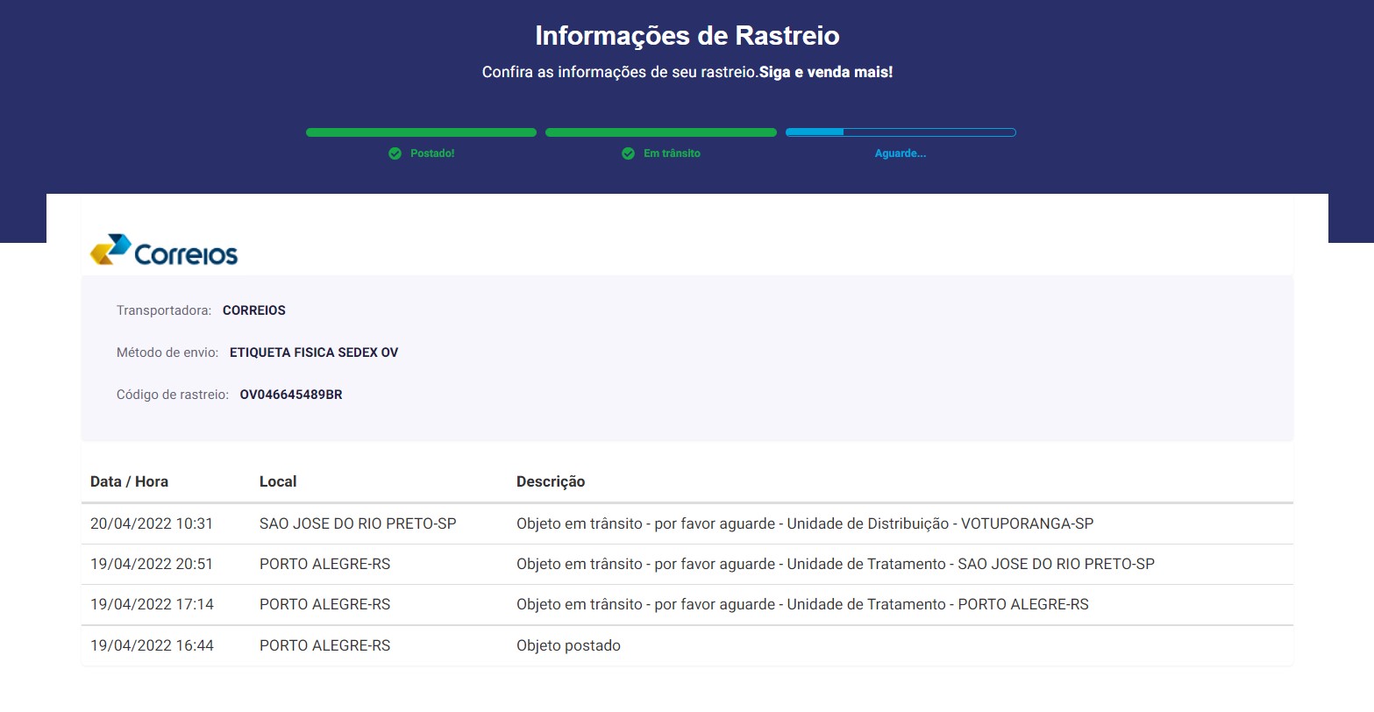
Task: Toggle the Em trânsito progress step
Action: coord(660,132)
